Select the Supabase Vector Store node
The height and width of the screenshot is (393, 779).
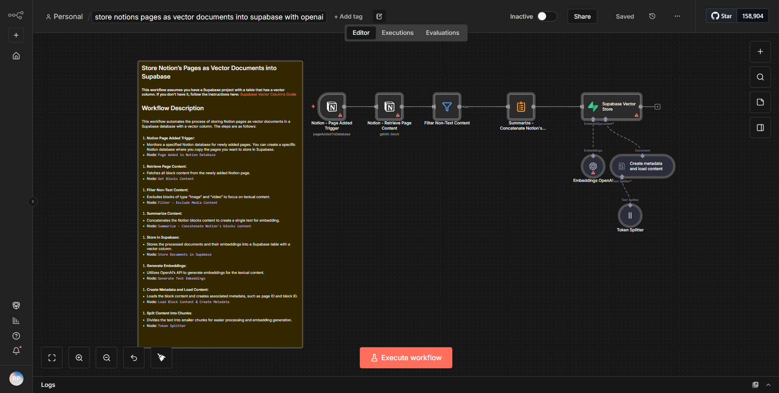pos(612,107)
